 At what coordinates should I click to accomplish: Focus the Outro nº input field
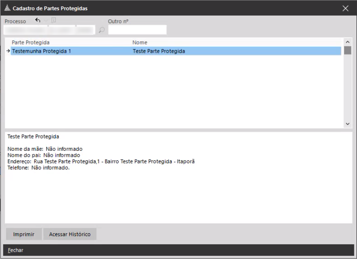[137, 30]
